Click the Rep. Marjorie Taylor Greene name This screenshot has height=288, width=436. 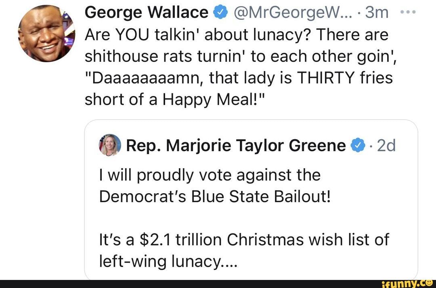(x=236, y=146)
